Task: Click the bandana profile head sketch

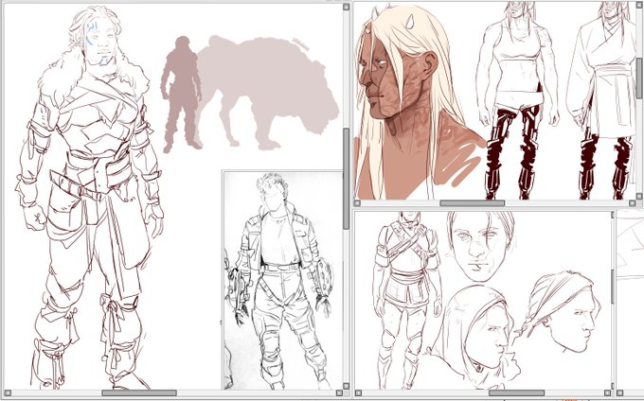Action: pos(561,311)
